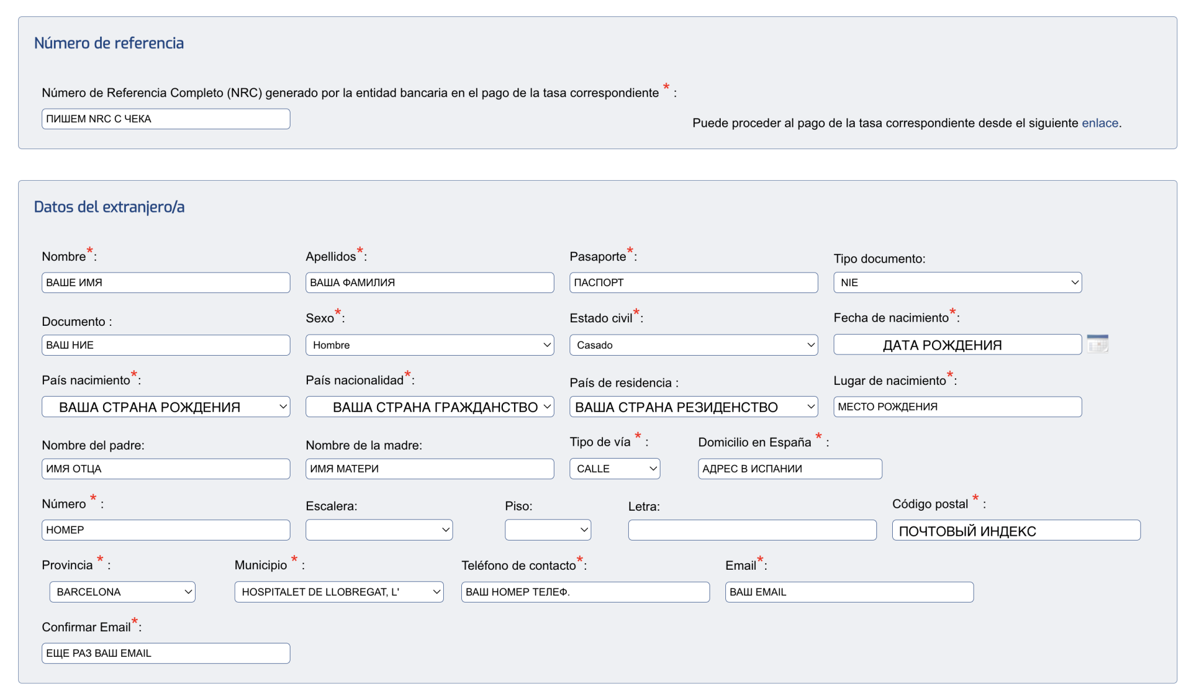
Task: Follow the 'enlace' payment link
Action: 1099,123
